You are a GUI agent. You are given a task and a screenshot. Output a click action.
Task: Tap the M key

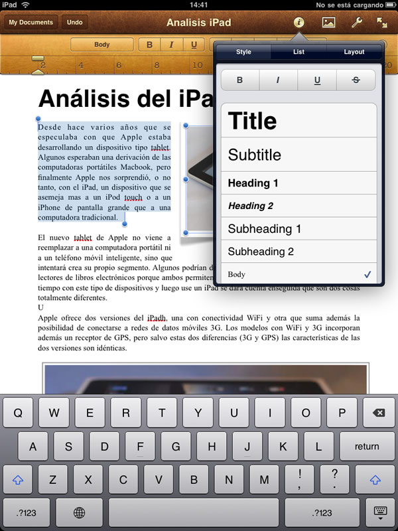pos(264,479)
